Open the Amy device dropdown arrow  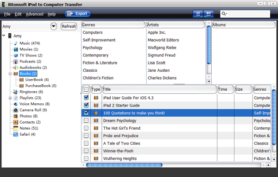(x=54, y=26)
